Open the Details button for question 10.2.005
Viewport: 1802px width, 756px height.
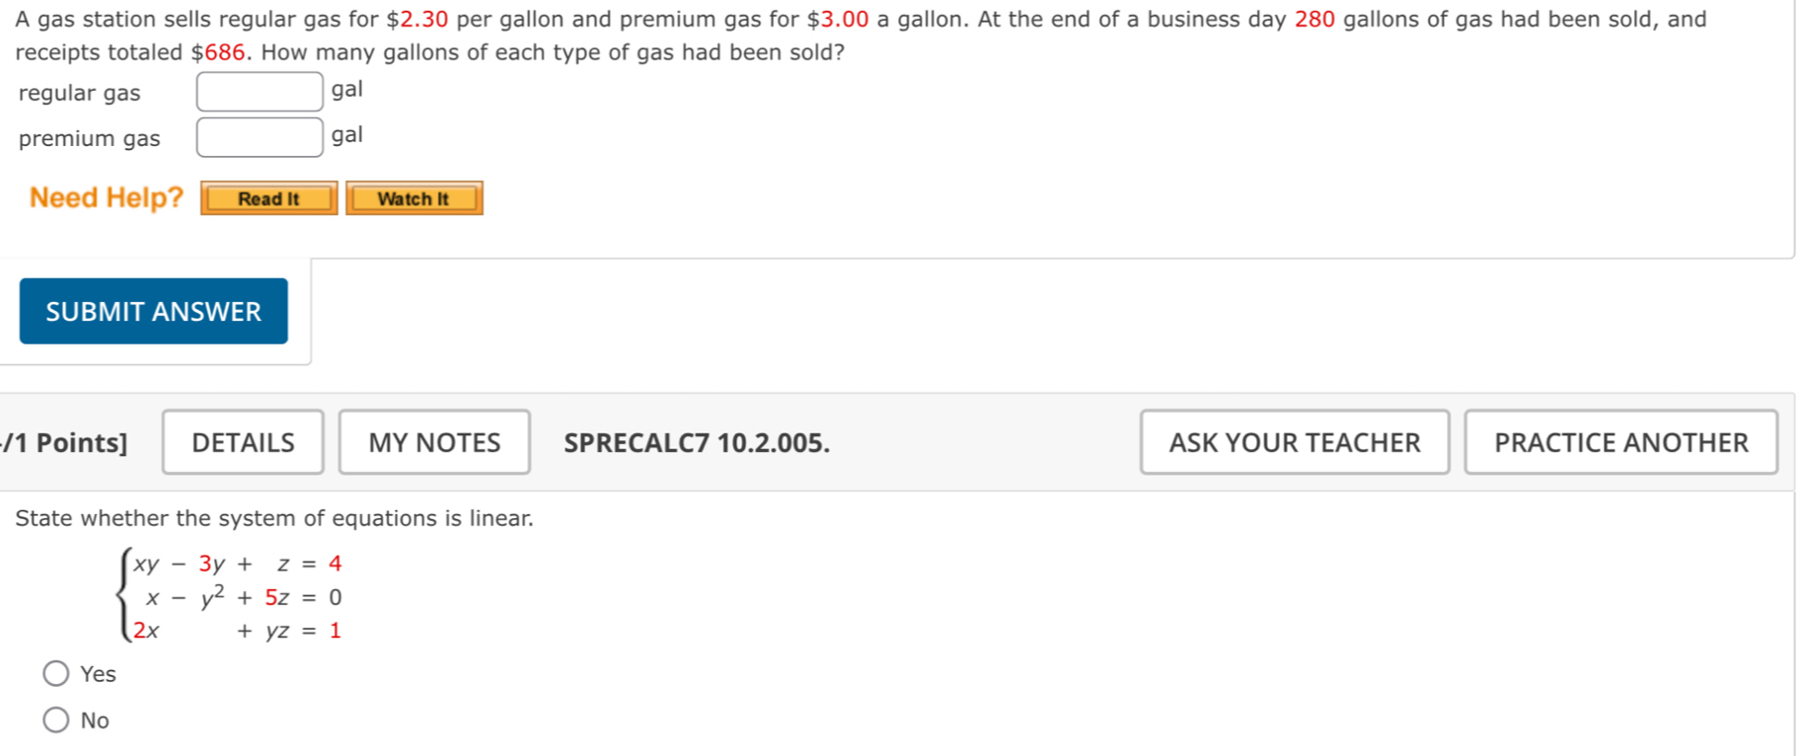pyautogui.click(x=243, y=442)
